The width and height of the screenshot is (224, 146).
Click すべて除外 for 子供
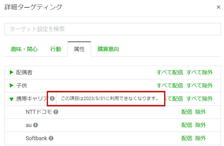pos(200,86)
